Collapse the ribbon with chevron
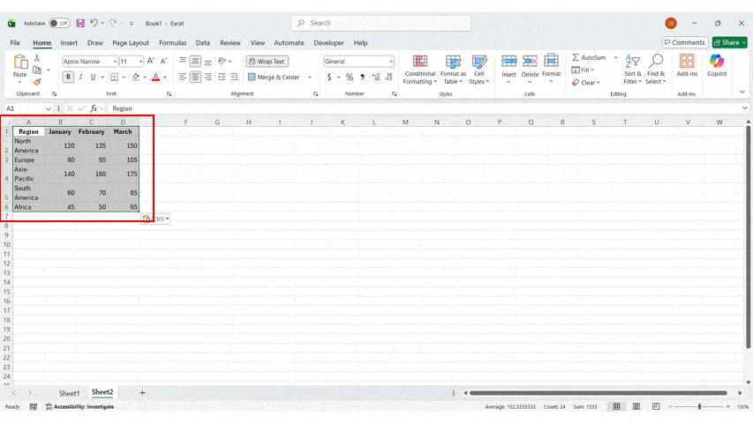The image size is (753, 423). [742, 92]
